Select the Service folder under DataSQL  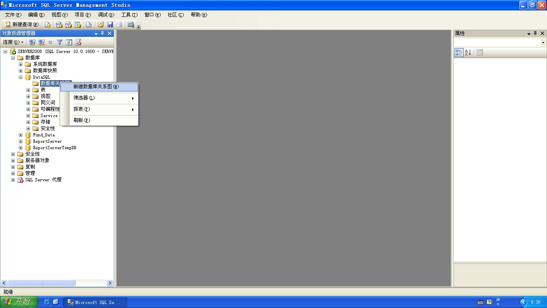pos(49,115)
